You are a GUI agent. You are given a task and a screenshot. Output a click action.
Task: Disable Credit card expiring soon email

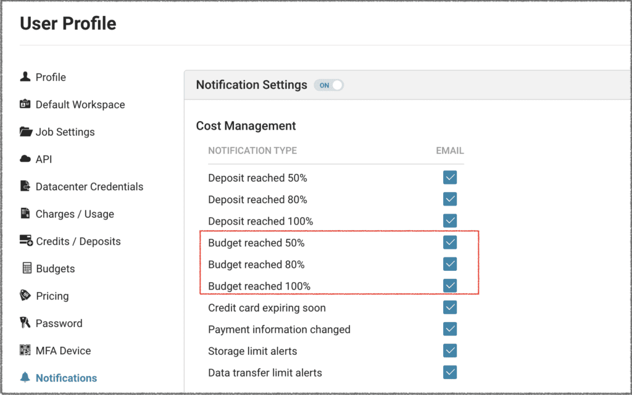click(x=450, y=307)
